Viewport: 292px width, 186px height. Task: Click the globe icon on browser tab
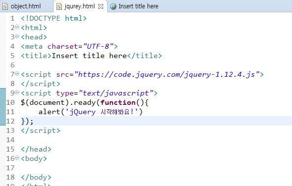(x=113, y=6)
